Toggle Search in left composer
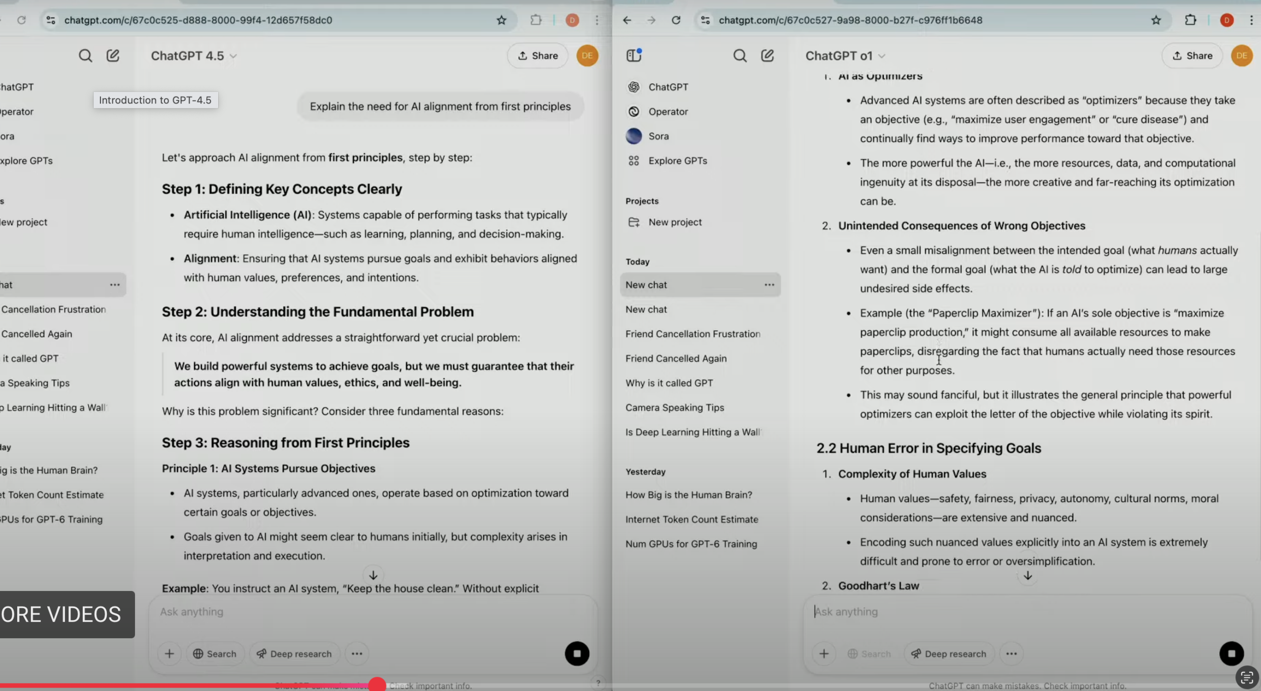The height and width of the screenshot is (691, 1261). (x=215, y=654)
